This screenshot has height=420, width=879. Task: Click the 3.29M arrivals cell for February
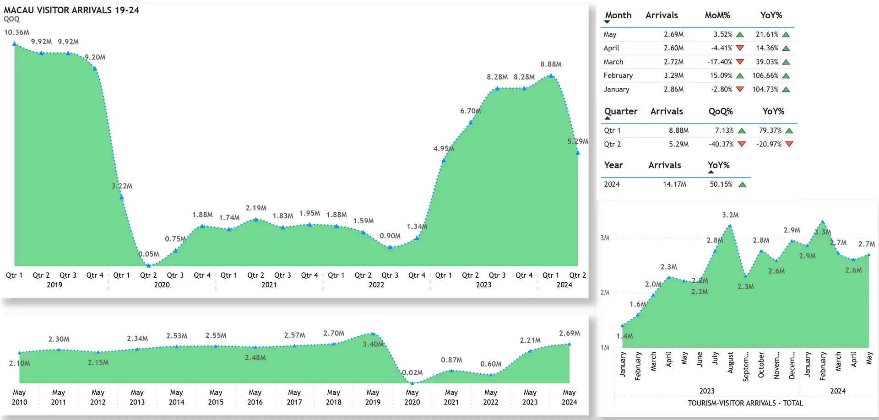[x=674, y=75]
